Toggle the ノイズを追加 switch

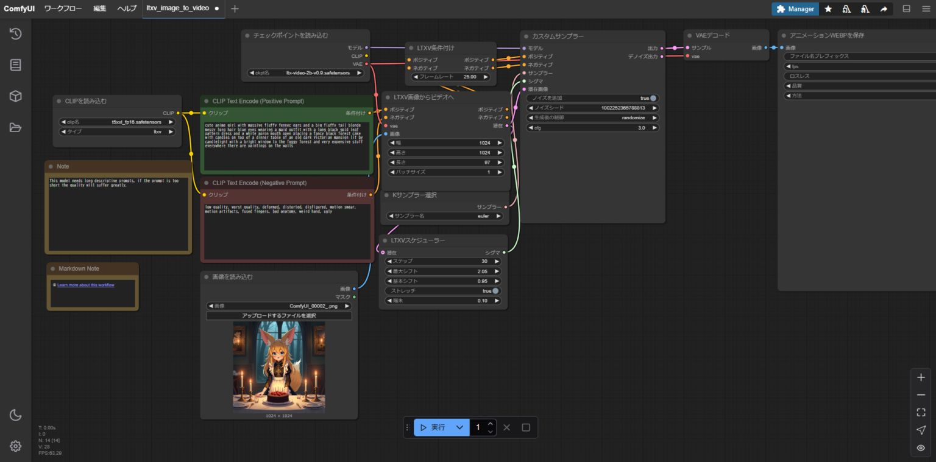tap(653, 98)
